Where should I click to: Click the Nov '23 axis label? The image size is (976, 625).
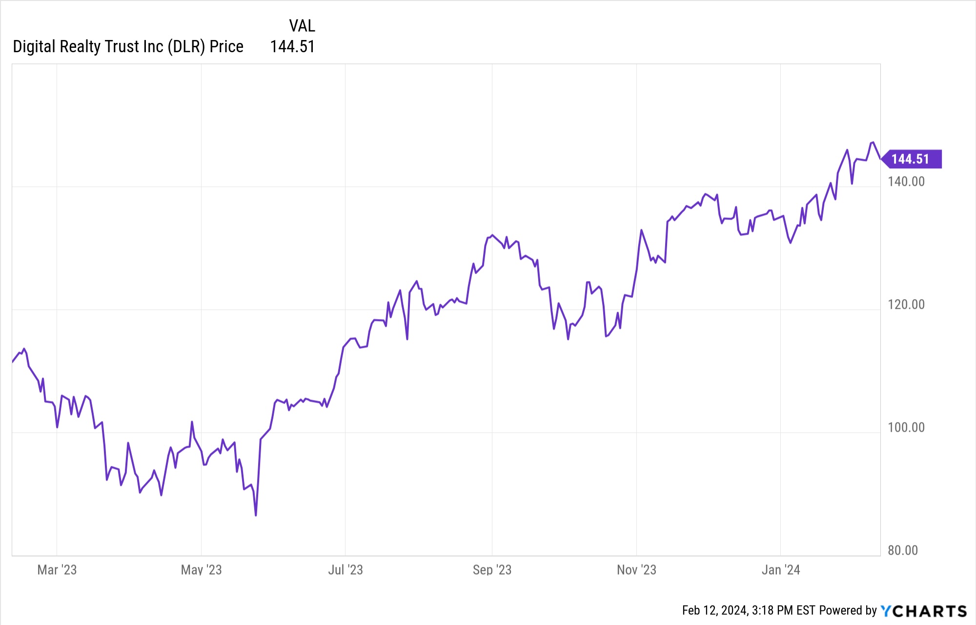(x=636, y=570)
